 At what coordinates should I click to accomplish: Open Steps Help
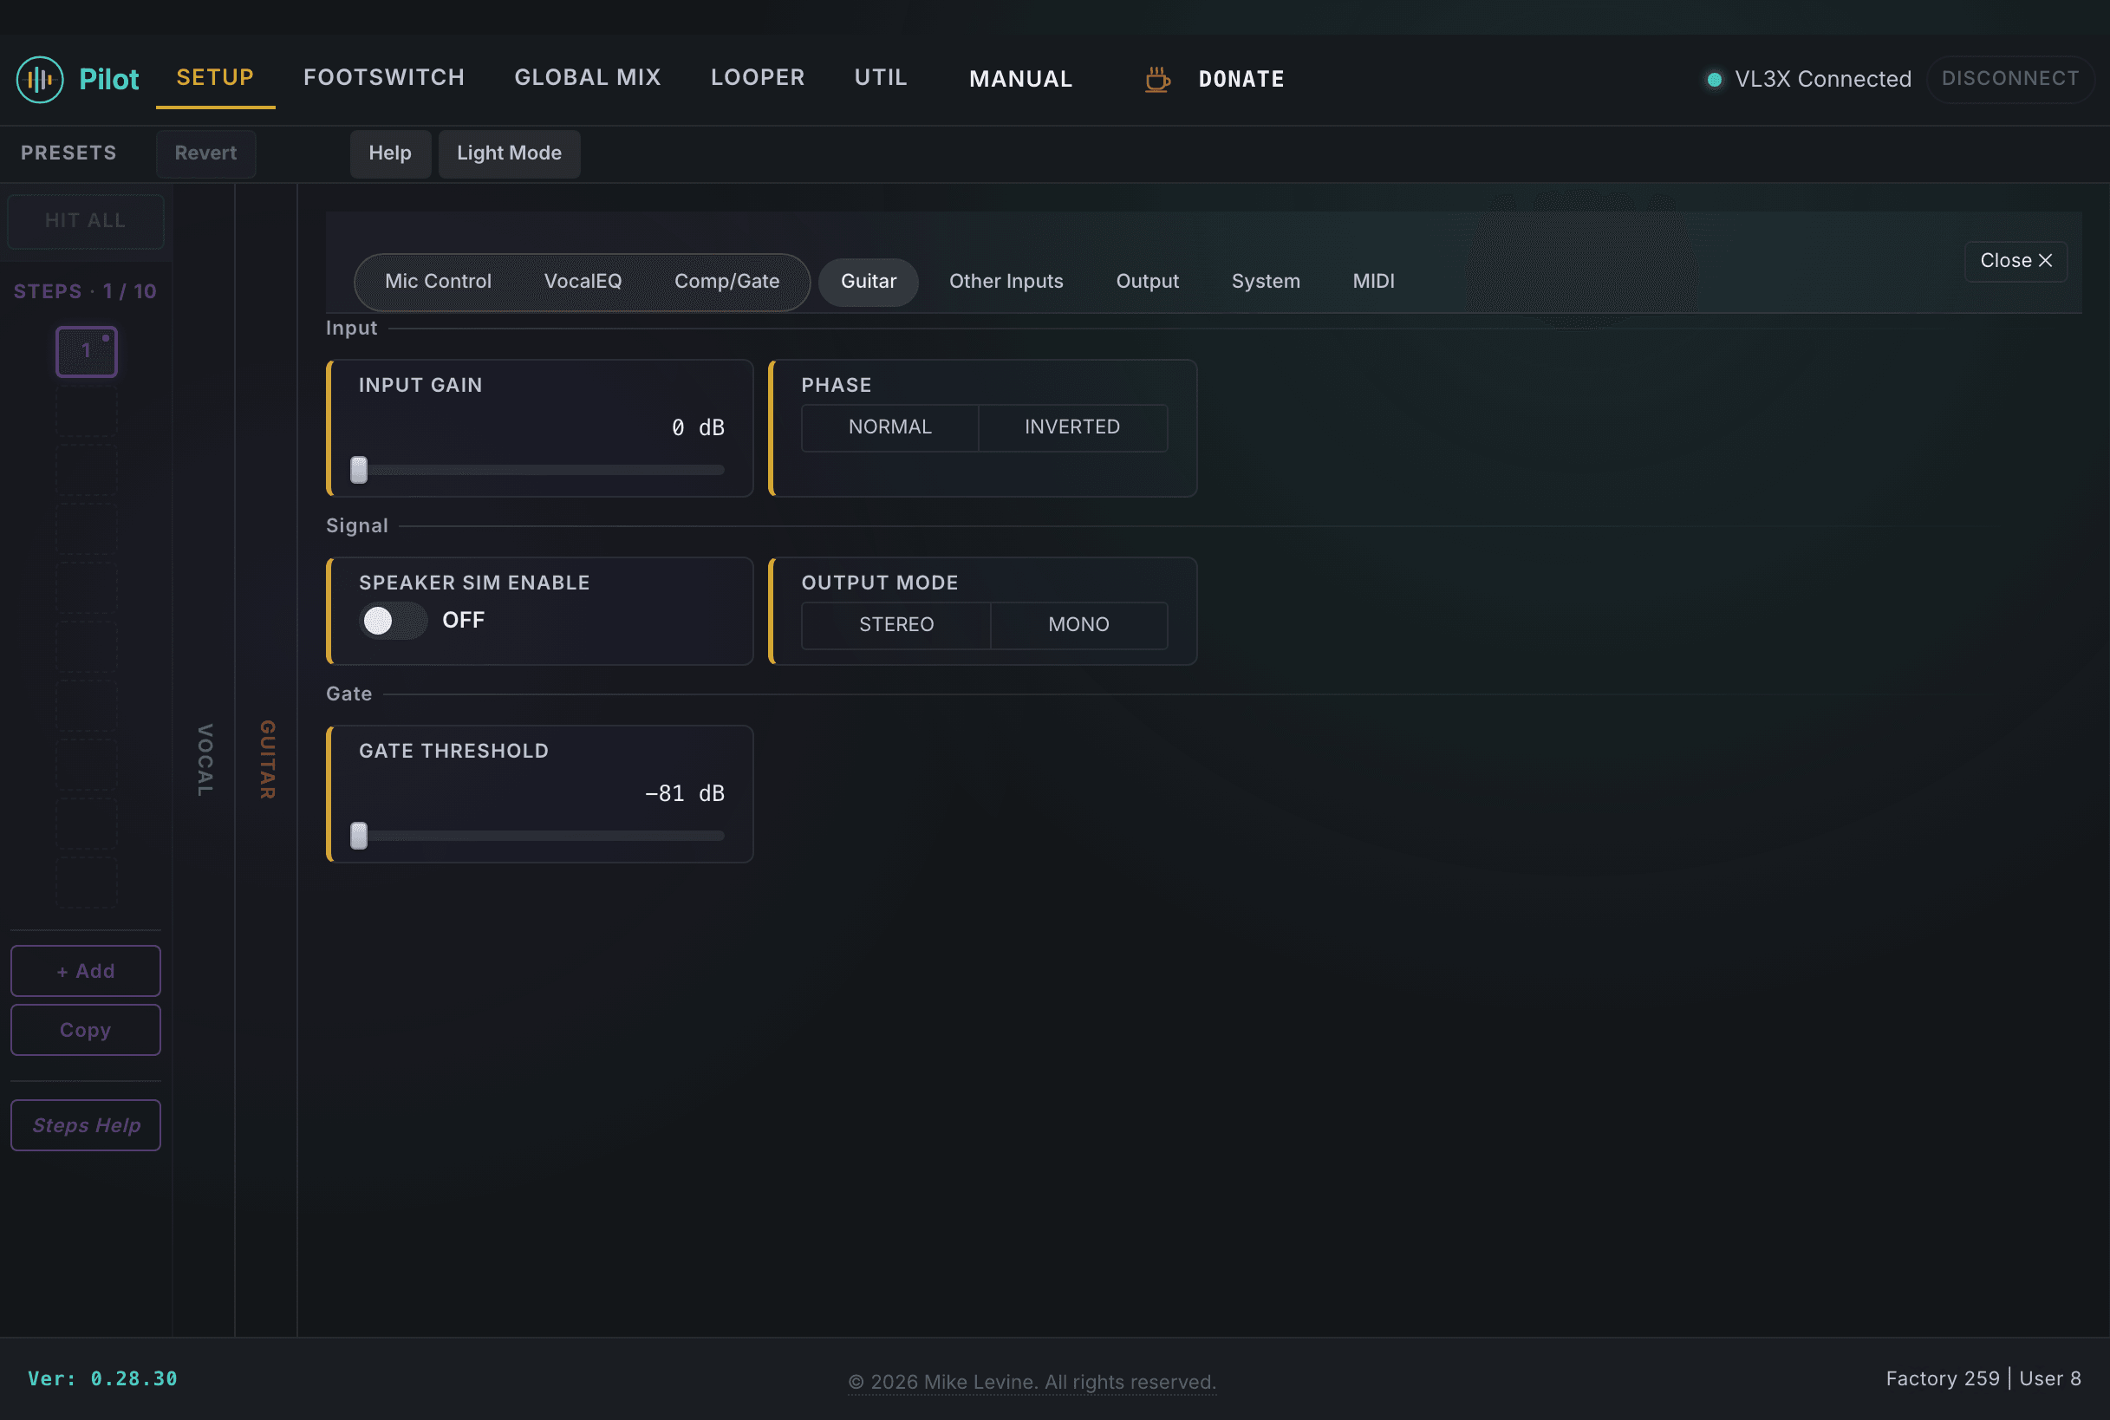point(86,1125)
